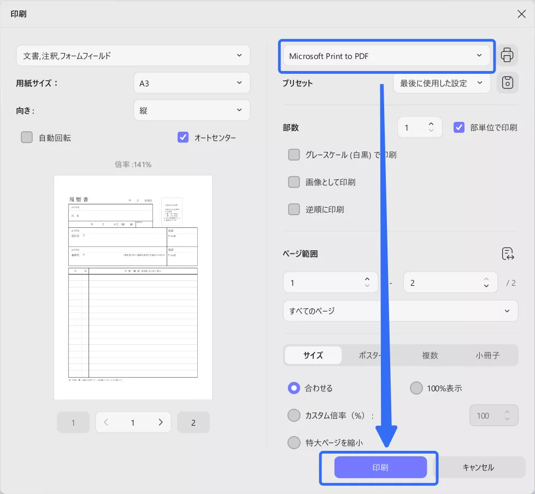The width and height of the screenshot is (535, 494).
Task: Go to the next preview page
Action: 160,422
